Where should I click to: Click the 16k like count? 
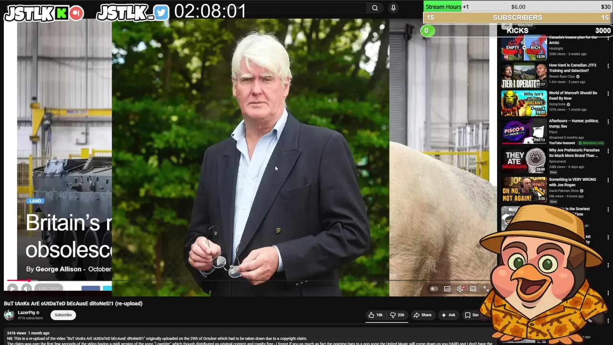379,315
